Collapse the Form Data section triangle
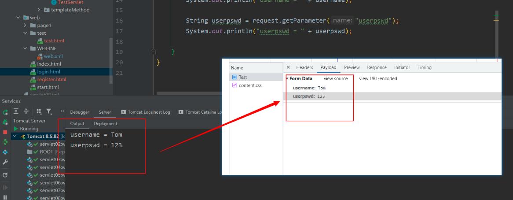Viewport: 513px width, 200px height. [287, 78]
